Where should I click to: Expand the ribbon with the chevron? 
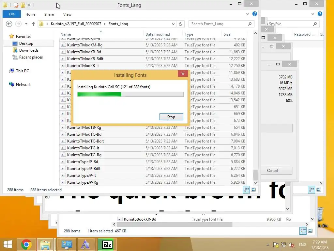[x=247, y=14]
